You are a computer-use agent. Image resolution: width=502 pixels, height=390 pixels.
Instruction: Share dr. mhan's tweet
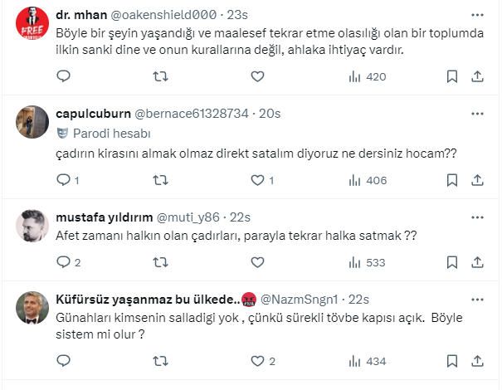[x=477, y=76]
